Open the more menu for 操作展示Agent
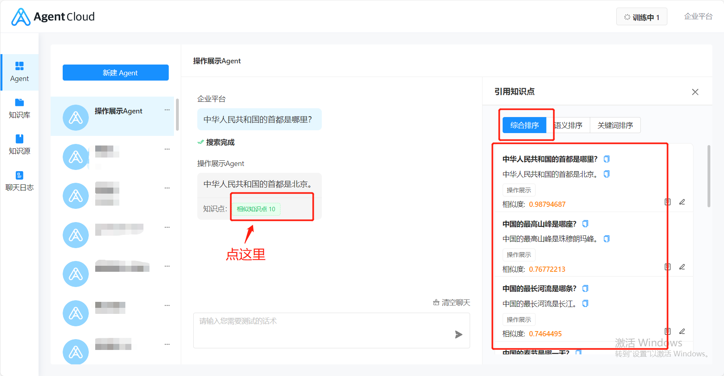 pyautogui.click(x=167, y=110)
